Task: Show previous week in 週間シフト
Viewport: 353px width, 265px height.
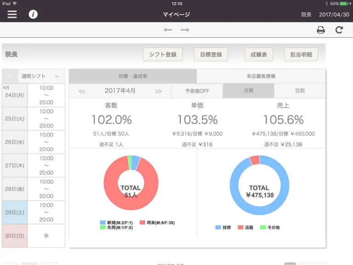Action: (x=10, y=76)
